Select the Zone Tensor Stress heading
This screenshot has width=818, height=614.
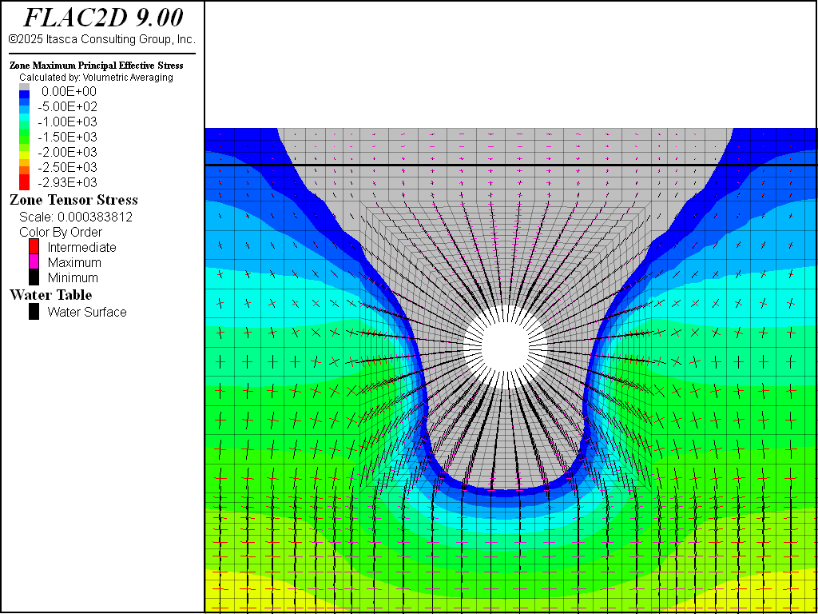pyautogui.click(x=73, y=200)
